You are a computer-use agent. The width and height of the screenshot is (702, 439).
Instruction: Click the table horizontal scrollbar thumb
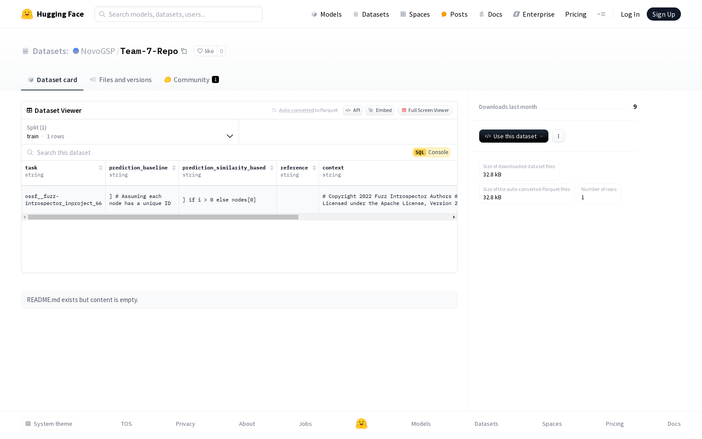163,217
